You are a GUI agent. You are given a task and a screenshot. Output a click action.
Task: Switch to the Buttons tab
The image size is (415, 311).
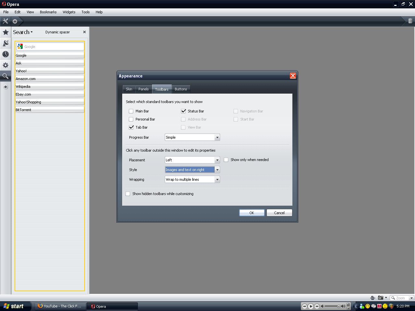(181, 89)
